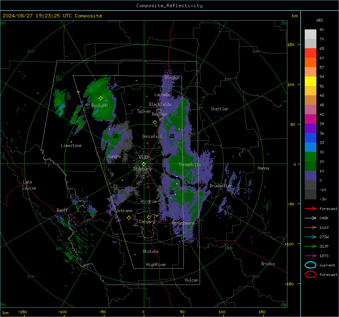Click the Banff label
The image size is (339, 317).
click(x=62, y=210)
